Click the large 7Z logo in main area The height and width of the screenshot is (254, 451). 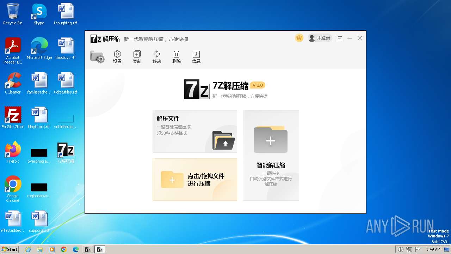197,89
